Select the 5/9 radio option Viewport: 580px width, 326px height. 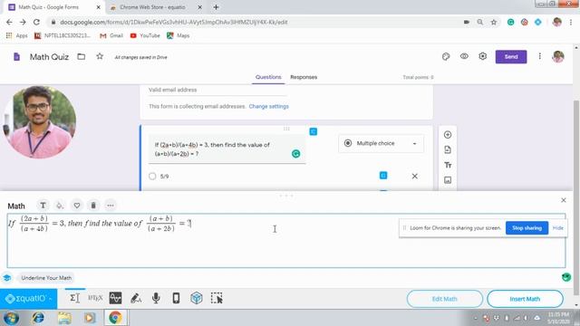[x=152, y=177]
